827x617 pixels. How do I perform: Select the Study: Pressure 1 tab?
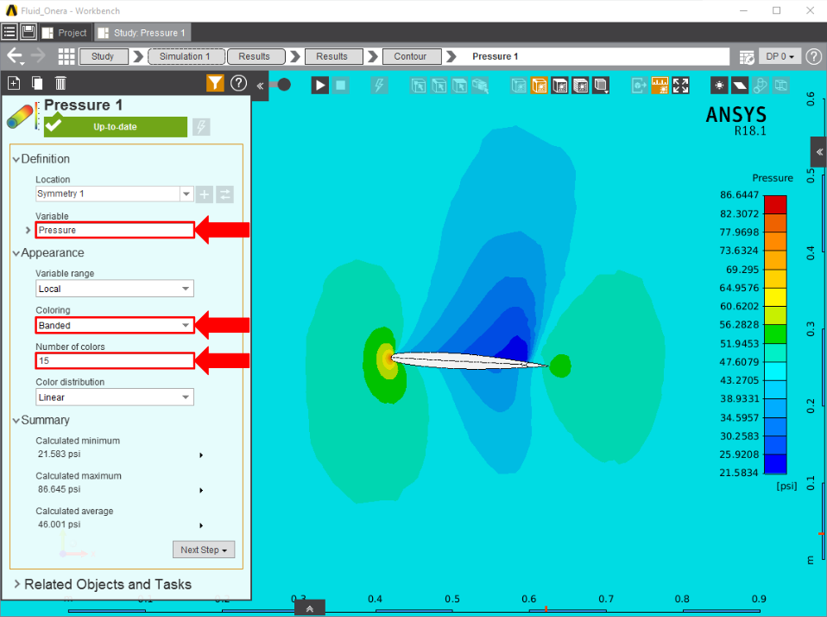coord(142,33)
